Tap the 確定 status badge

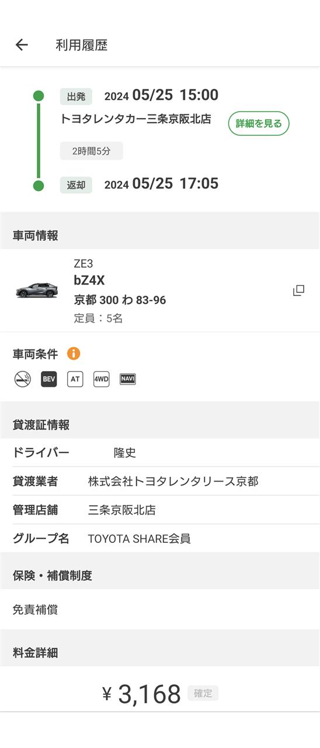point(203,693)
